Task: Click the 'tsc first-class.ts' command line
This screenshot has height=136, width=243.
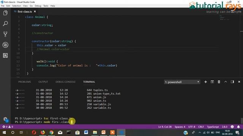Action: tap(44, 118)
